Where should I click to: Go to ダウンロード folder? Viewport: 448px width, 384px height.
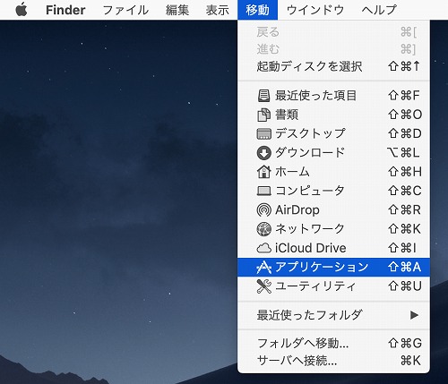click(333, 153)
